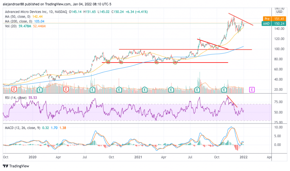This screenshot has height=171, width=290.
Task: Click the 140.00 price axis label
Action: [279, 29]
